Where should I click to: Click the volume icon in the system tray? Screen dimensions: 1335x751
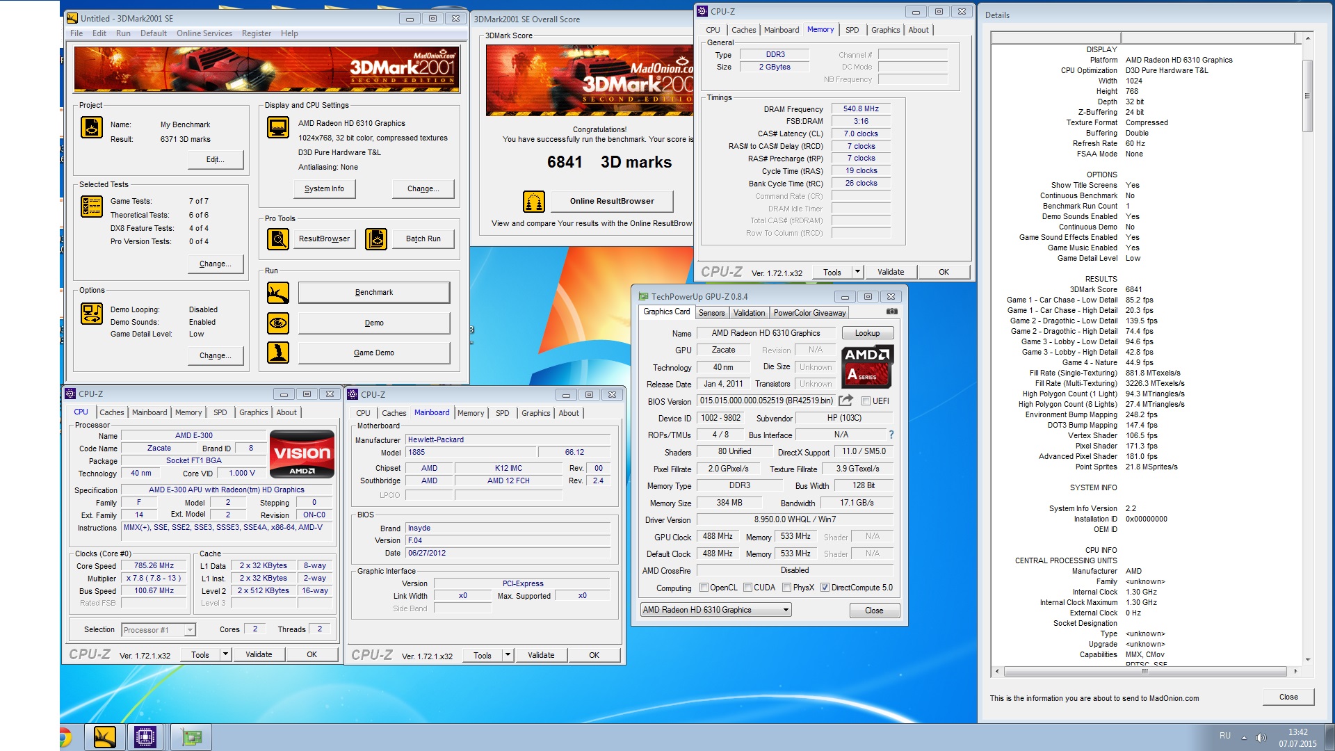[x=1261, y=738]
